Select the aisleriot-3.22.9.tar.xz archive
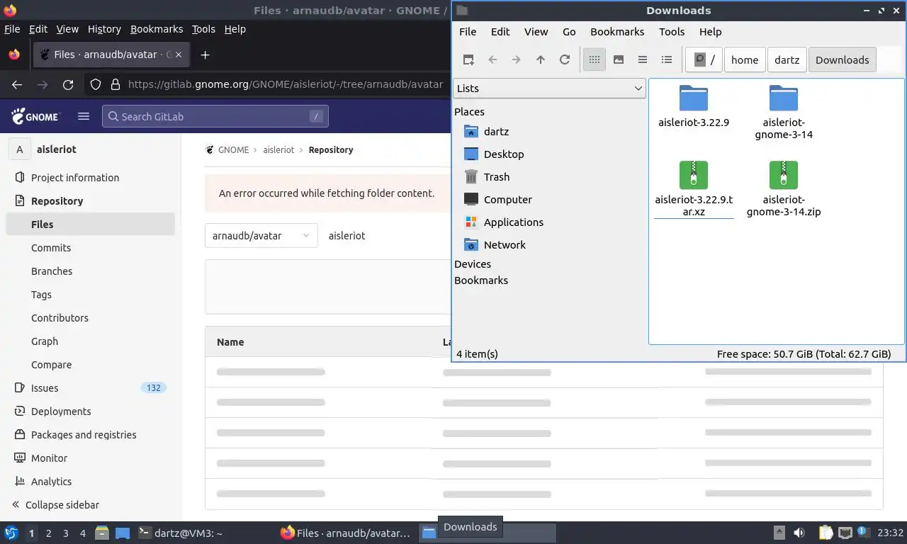 [x=694, y=189]
